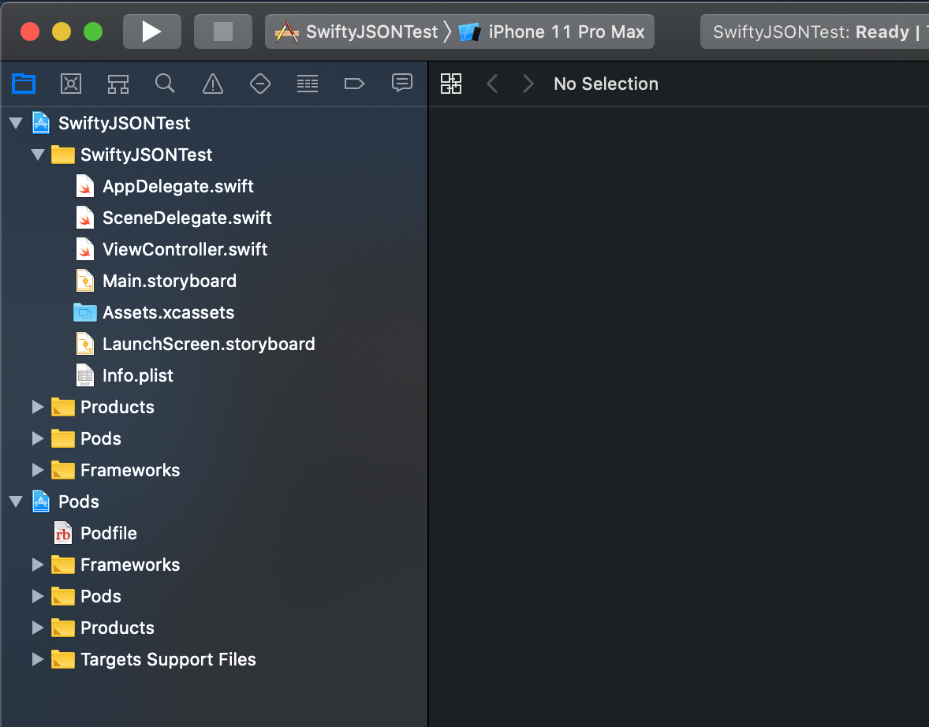Choose the iPhone 11 Pro Max run destination
929x727 pixels.
551,32
